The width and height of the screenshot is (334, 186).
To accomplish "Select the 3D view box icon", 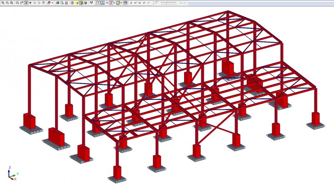I will pos(49,3).
